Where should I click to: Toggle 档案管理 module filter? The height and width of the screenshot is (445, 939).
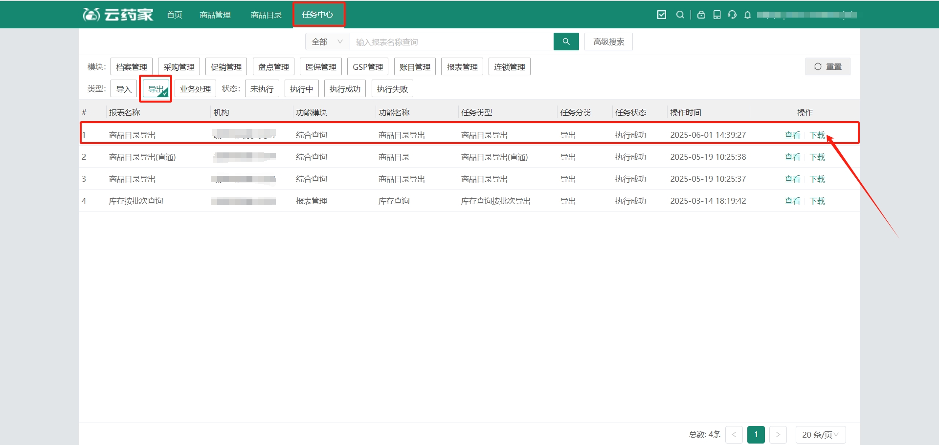coord(132,67)
